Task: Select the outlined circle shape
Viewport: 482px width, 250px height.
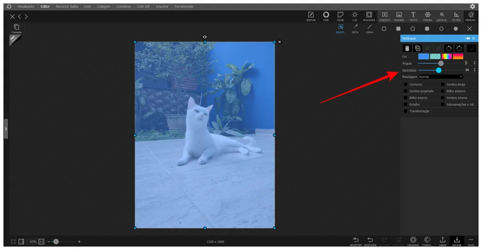Action: [442, 29]
